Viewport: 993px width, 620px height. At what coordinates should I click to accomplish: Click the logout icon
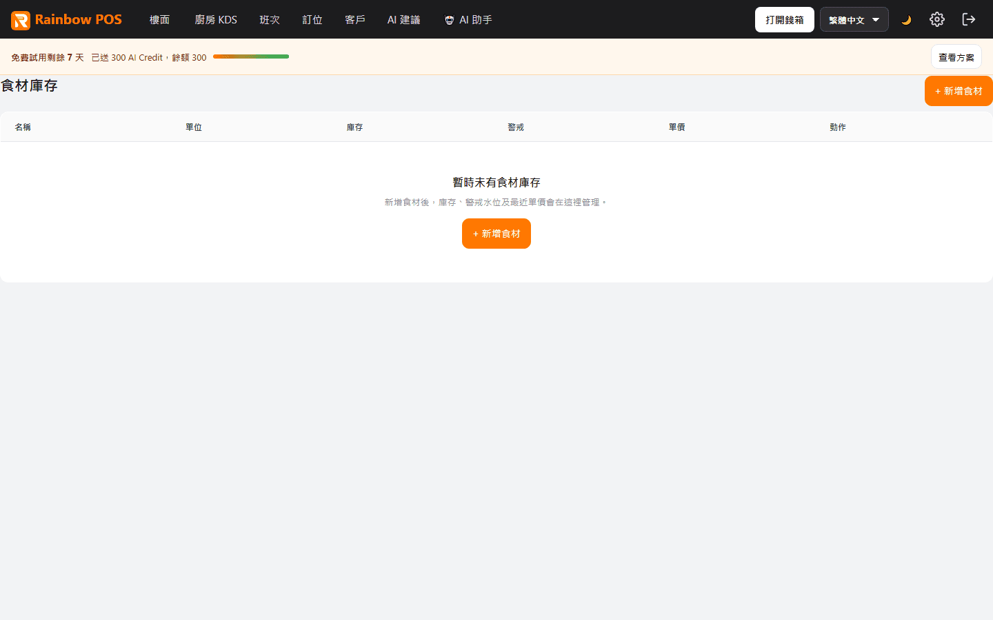[968, 19]
